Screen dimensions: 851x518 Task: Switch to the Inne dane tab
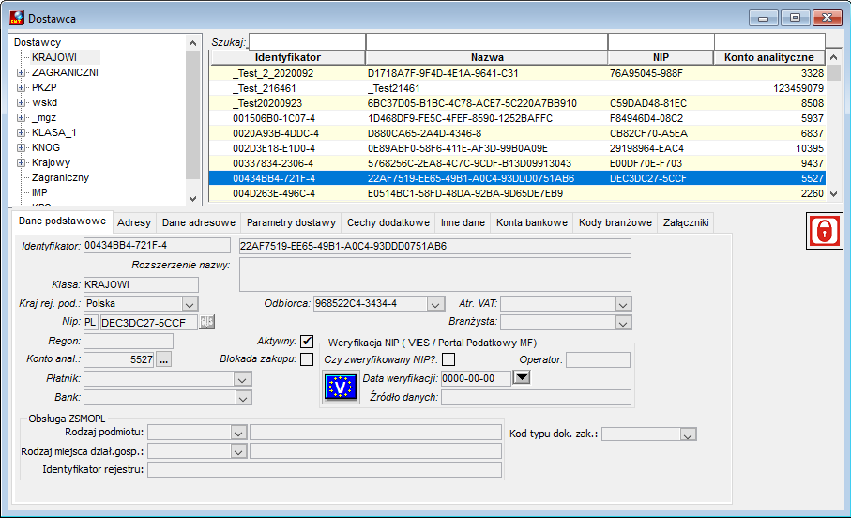[463, 222]
